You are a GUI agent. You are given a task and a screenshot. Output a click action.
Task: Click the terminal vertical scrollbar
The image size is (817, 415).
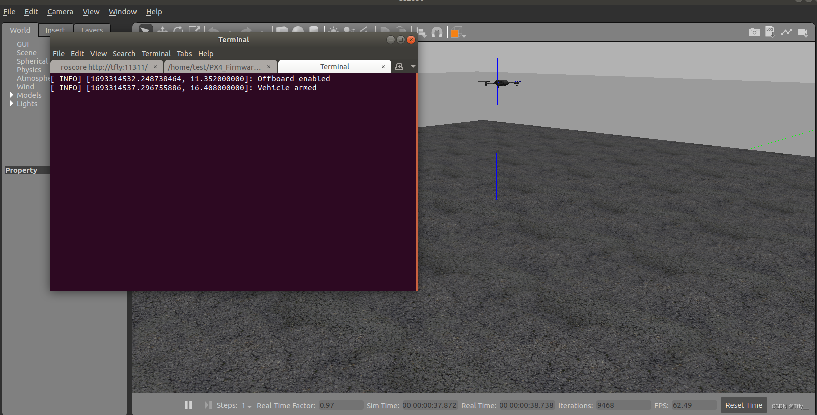(x=417, y=181)
